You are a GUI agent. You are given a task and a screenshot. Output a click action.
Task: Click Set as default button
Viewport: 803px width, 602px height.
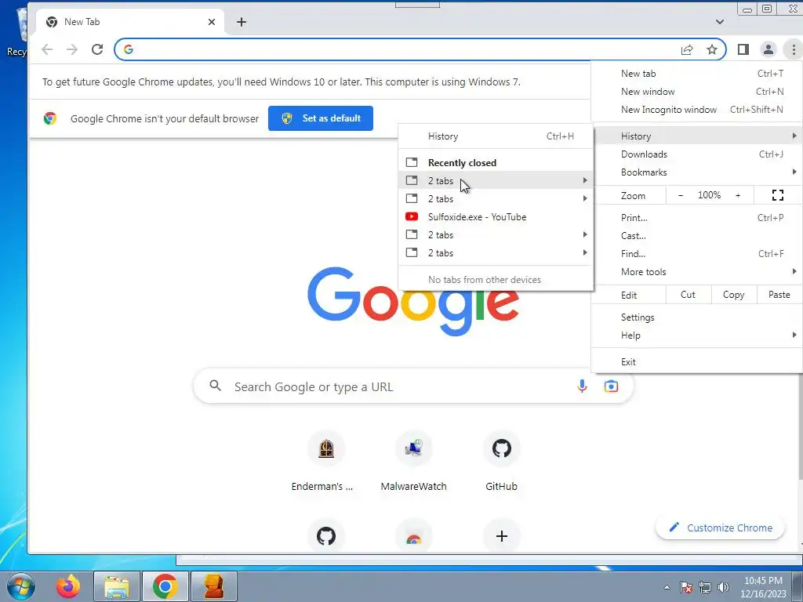point(321,118)
